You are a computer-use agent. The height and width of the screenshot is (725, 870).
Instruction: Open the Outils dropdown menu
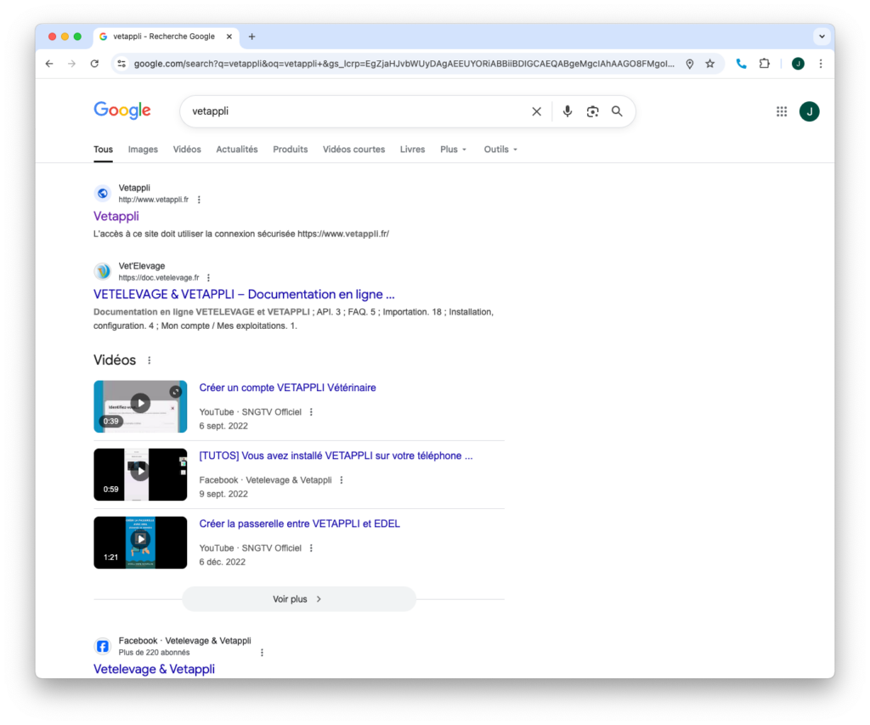(x=500, y=150)
